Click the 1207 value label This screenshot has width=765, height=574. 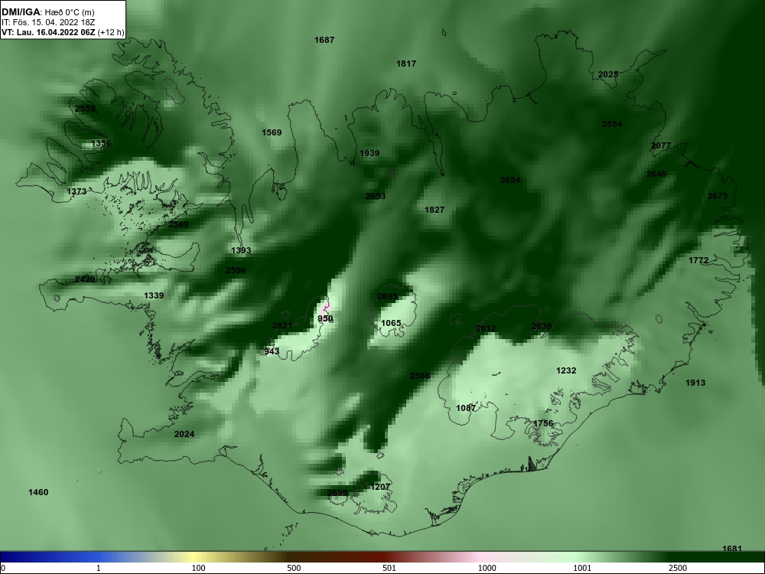[x=380, y=487]
